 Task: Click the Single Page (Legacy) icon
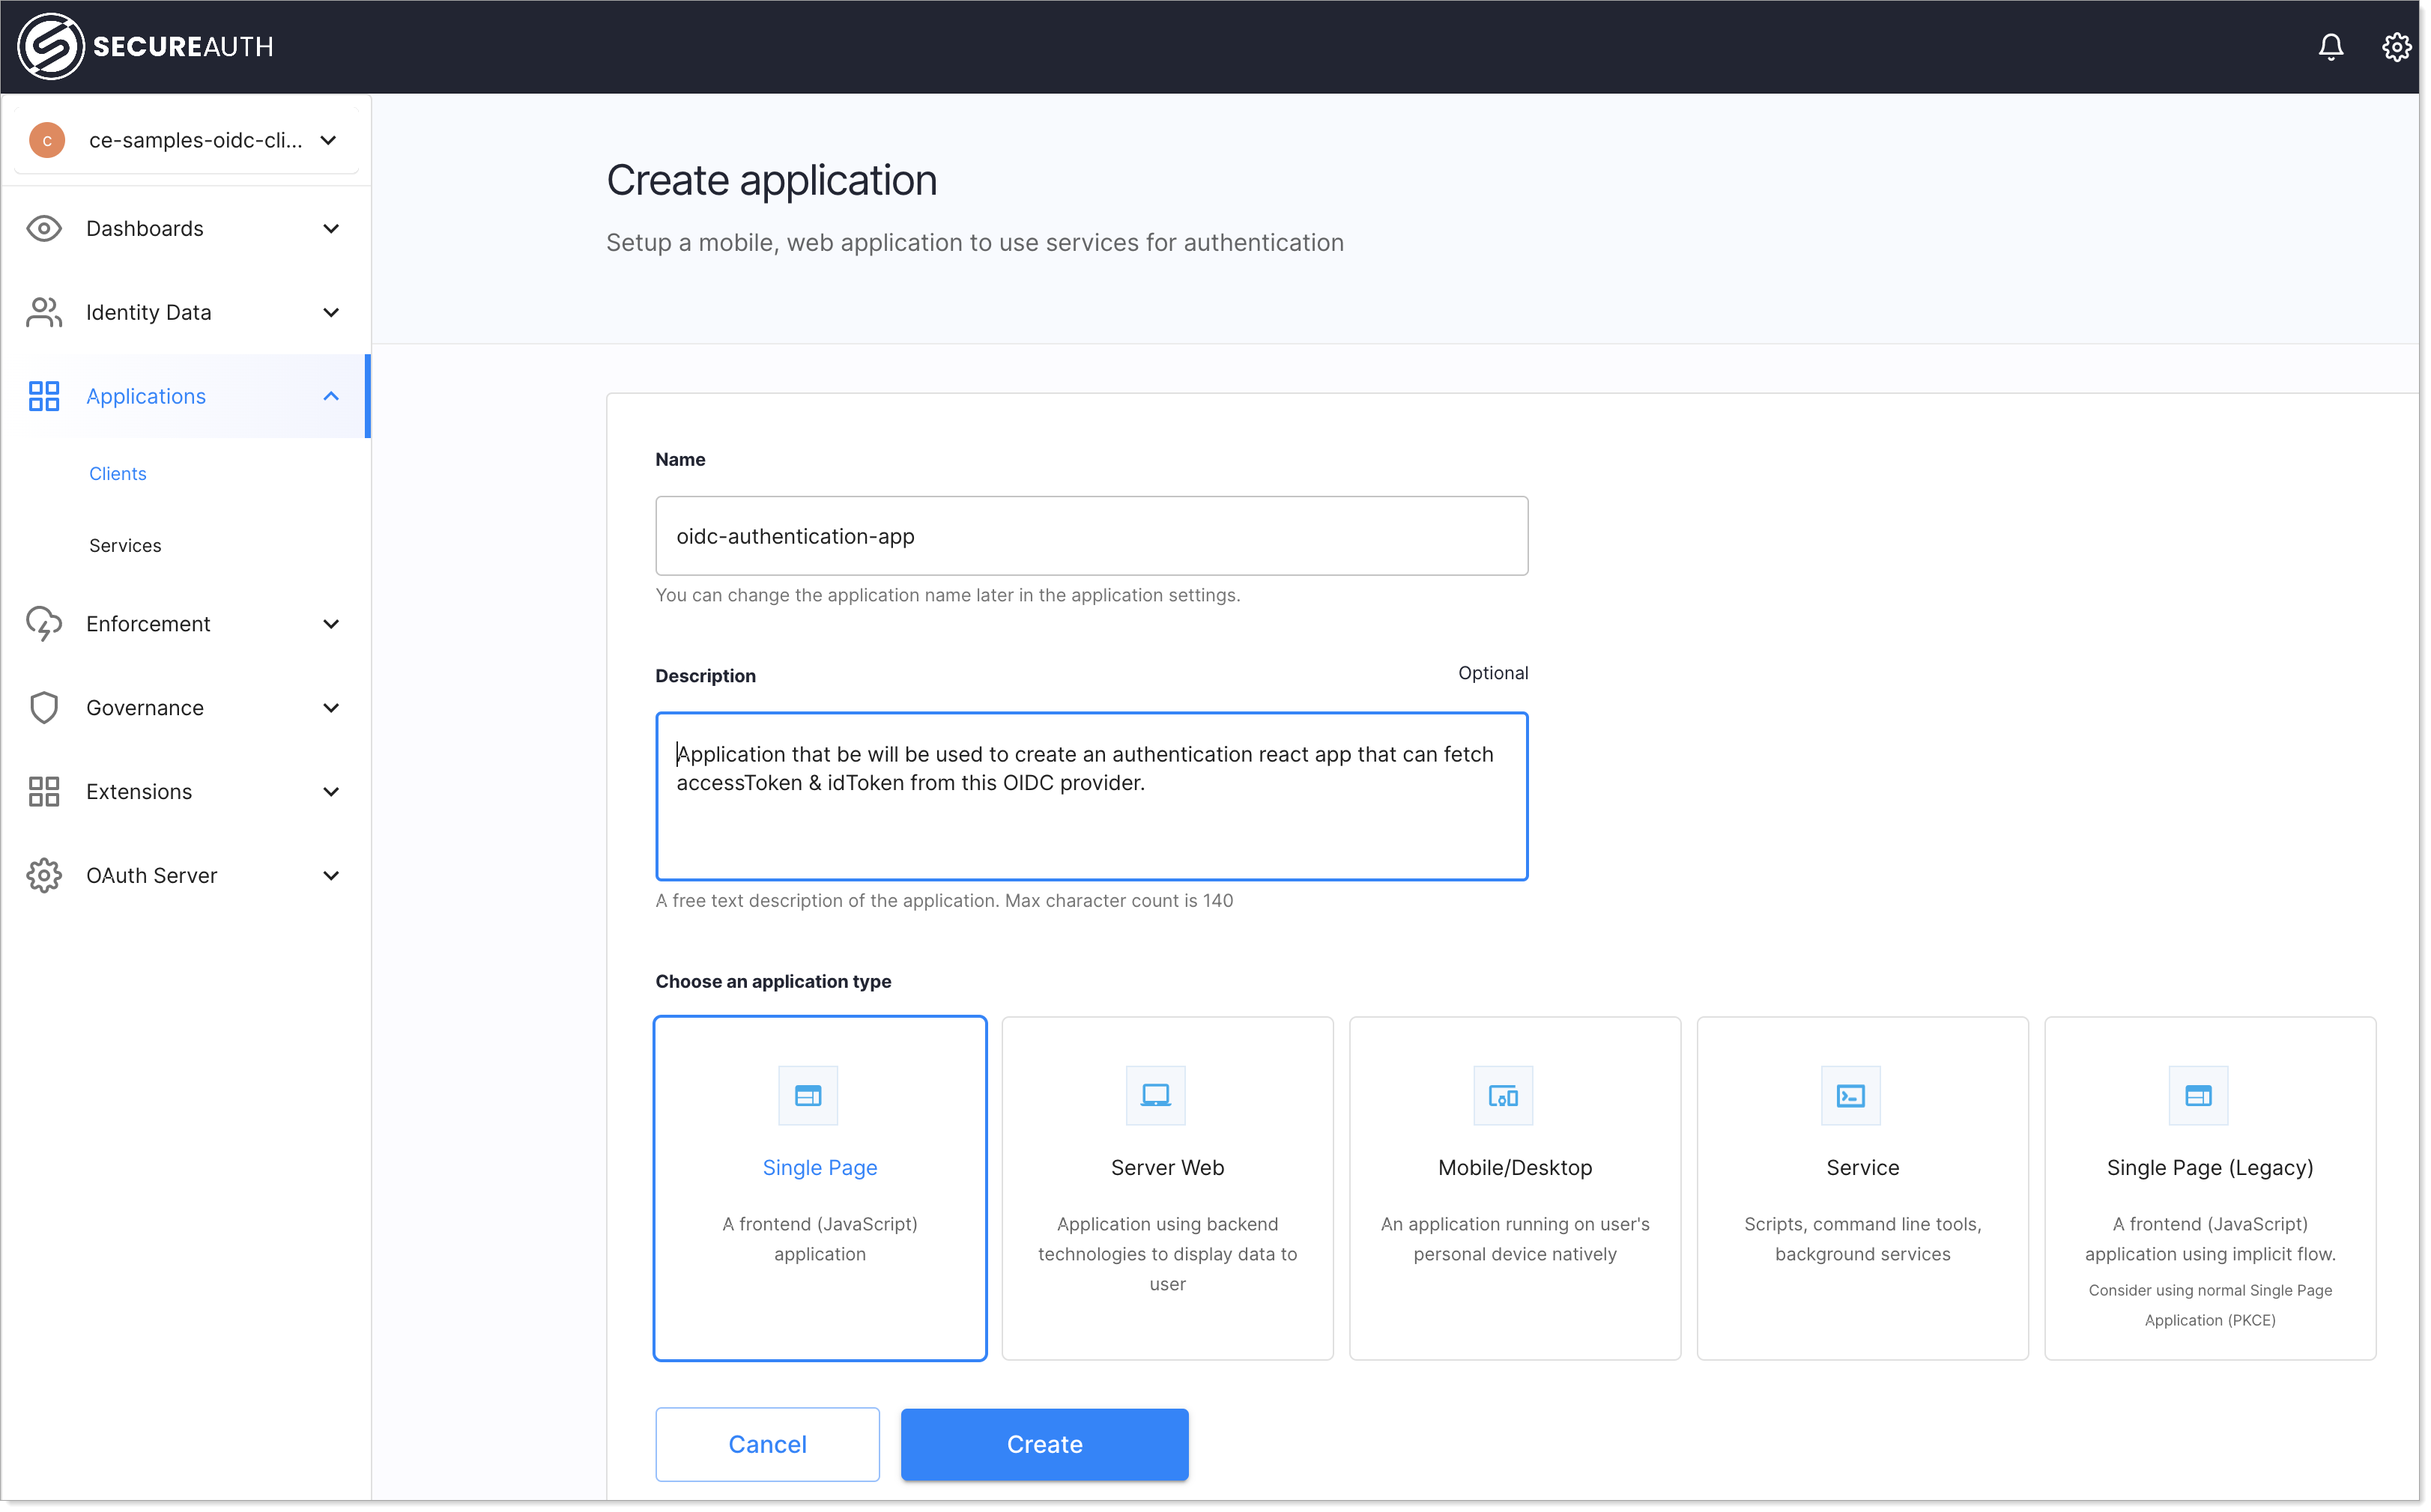pos(2199,1096)
